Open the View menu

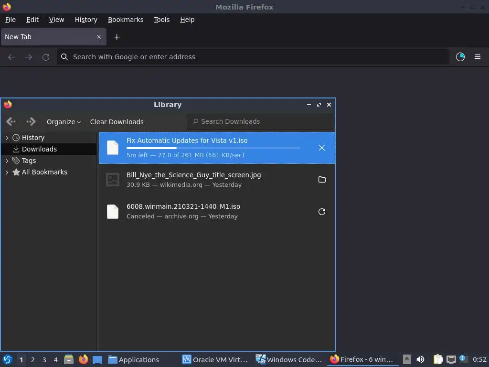pyautogui.click(x=56, y=20)
